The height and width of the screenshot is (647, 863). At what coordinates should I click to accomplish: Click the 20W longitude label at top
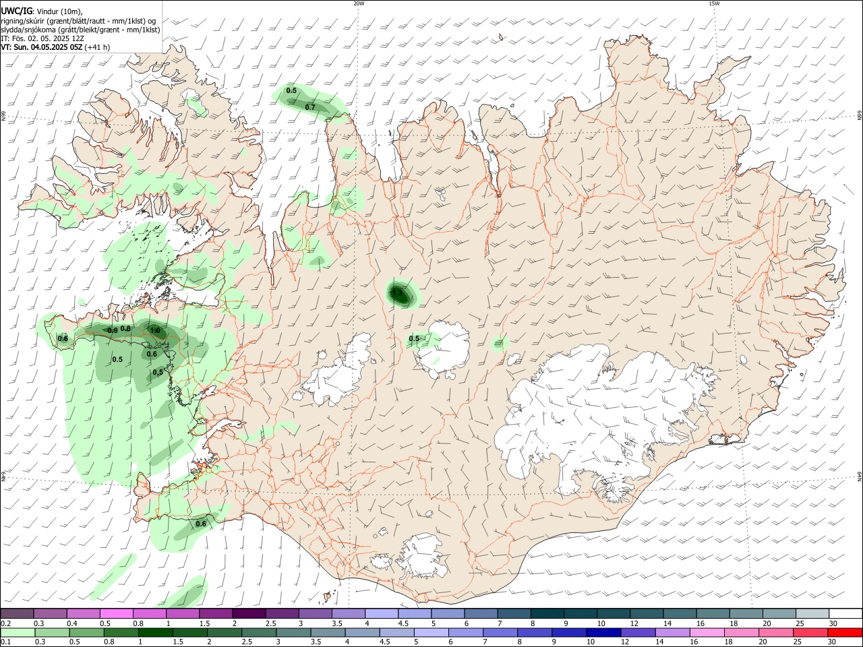[x=359, y=3]
